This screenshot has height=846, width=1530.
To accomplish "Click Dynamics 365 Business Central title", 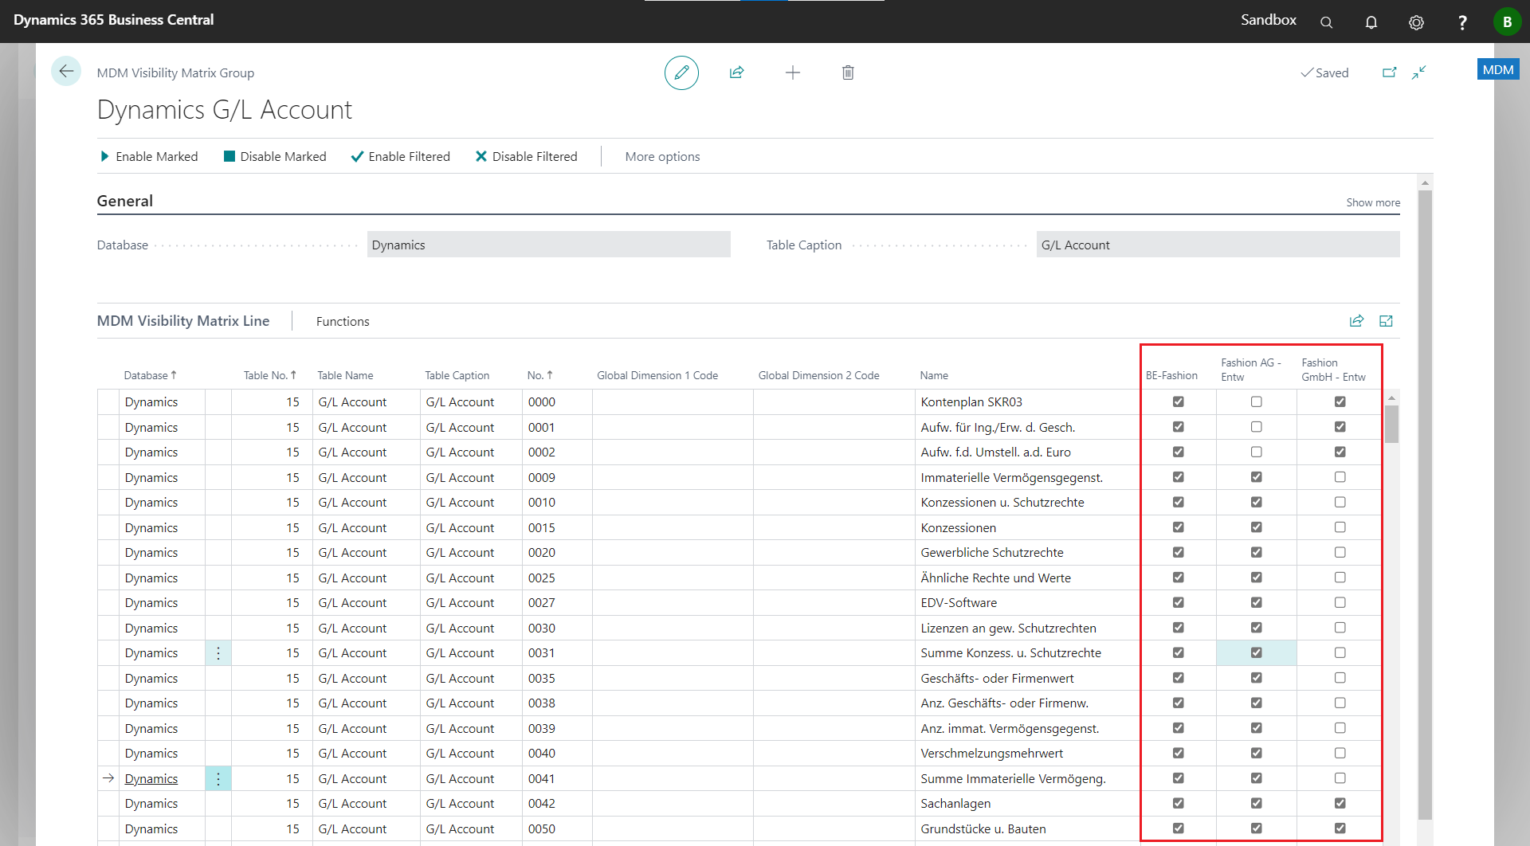I will 113,20.
